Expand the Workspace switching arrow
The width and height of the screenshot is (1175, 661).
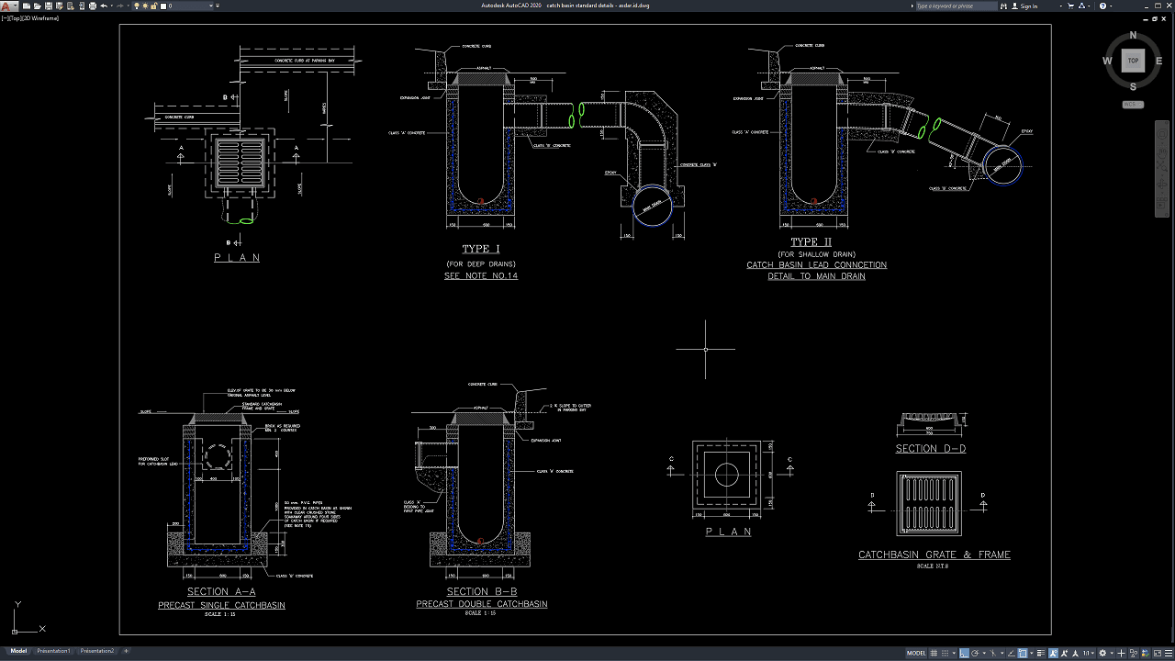coord(1112,653)
